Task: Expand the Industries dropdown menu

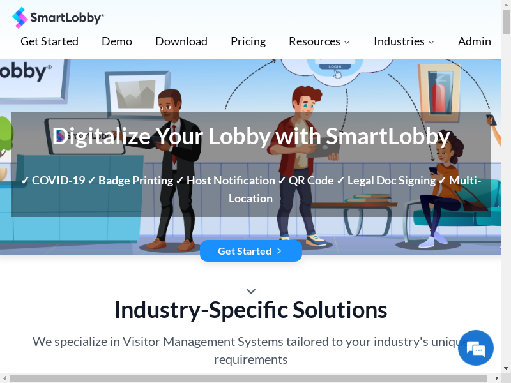Action: point(404,41)
